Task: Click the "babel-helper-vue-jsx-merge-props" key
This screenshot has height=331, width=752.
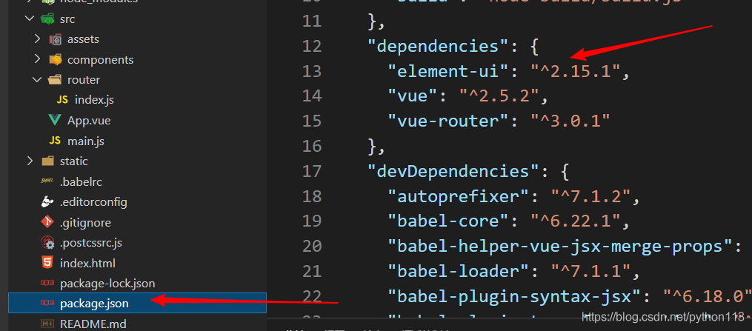Action: (x=560, y=247)
